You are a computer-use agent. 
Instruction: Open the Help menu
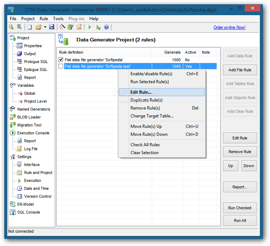[94, 19]
